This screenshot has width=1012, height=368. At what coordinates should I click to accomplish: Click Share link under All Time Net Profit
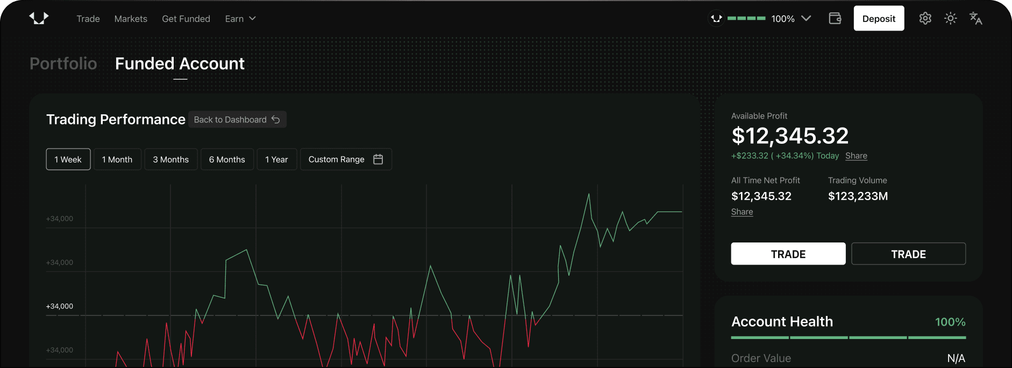742,212
